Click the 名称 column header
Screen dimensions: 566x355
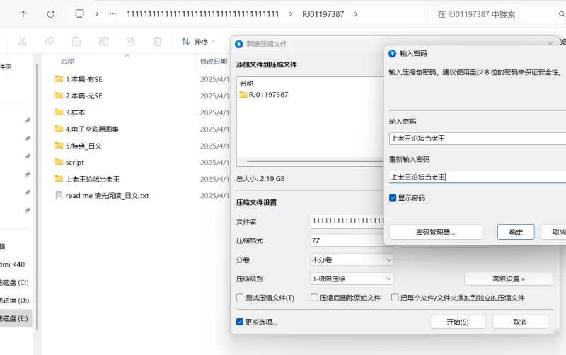pyautogui.click(x=68, y=62)
